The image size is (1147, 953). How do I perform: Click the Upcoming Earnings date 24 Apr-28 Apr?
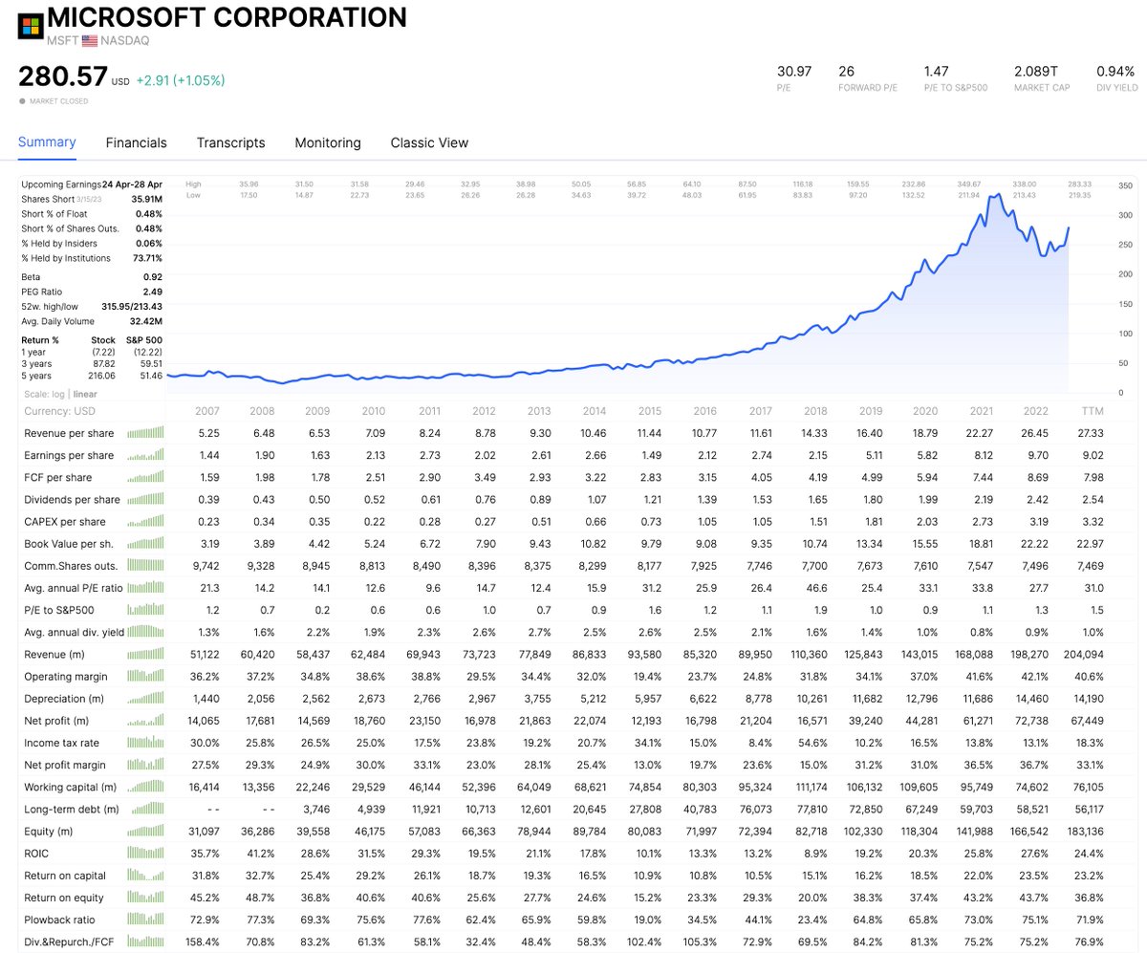point(132,184)
